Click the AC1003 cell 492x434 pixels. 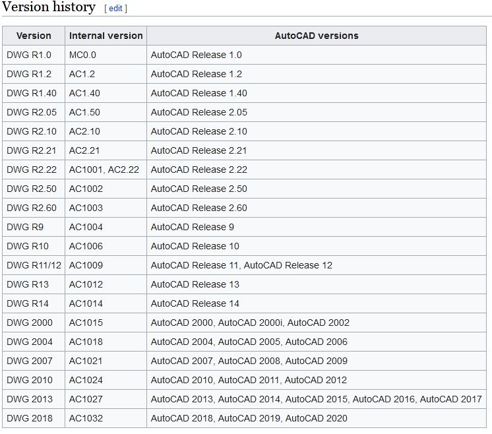click(106, 208)
